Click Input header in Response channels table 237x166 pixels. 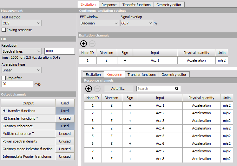click(x=160, y=98)
